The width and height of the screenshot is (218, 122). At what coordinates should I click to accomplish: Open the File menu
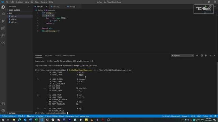pyautogui.click(x=7, y=2)
